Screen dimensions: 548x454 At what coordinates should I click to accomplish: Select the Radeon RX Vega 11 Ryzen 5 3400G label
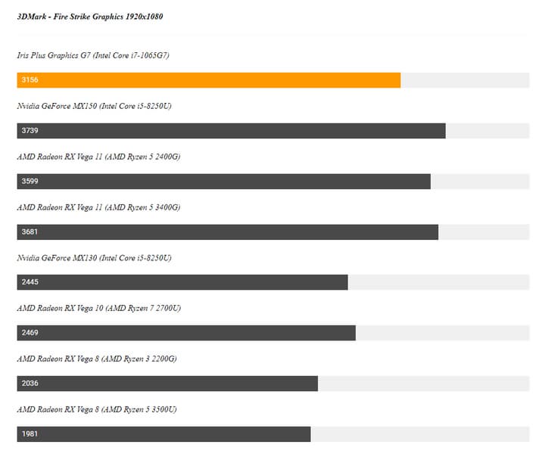98,207
